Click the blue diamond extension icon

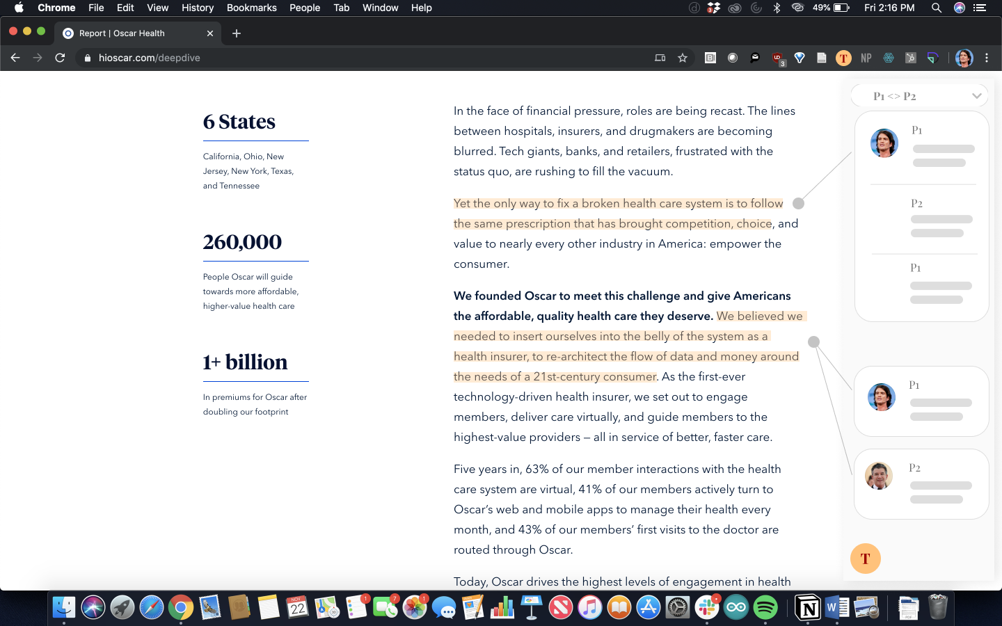[x=800, y=58]
